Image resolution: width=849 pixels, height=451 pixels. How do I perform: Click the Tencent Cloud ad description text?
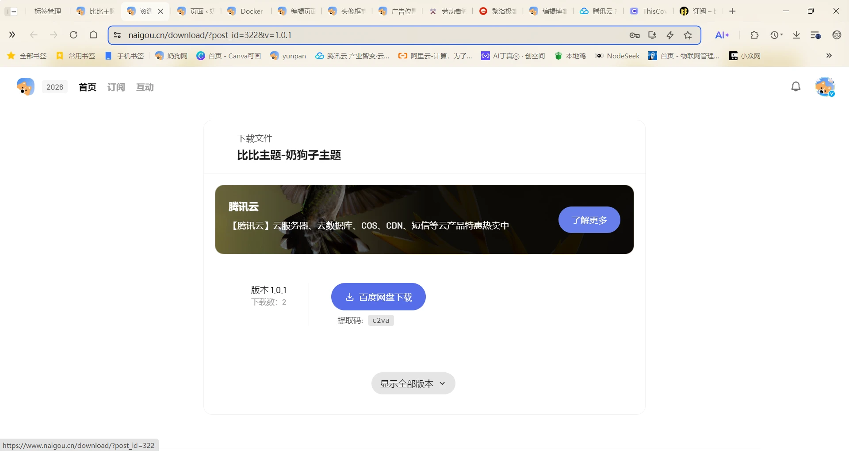[369, 225]
